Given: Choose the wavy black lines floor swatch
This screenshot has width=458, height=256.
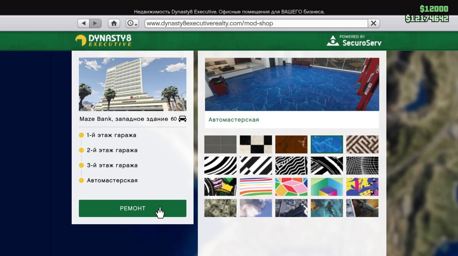Looking at the screenshot, I should tap(291, 165).
